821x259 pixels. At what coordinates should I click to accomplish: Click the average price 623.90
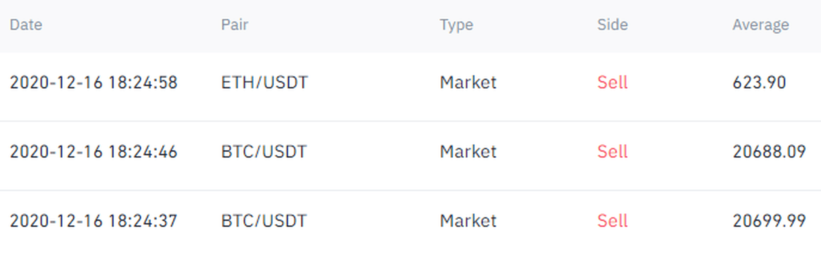point(759,83)
